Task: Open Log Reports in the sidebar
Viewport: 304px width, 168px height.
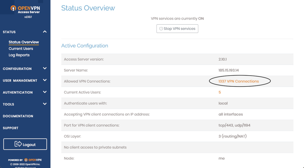Action: click(19, 55)
